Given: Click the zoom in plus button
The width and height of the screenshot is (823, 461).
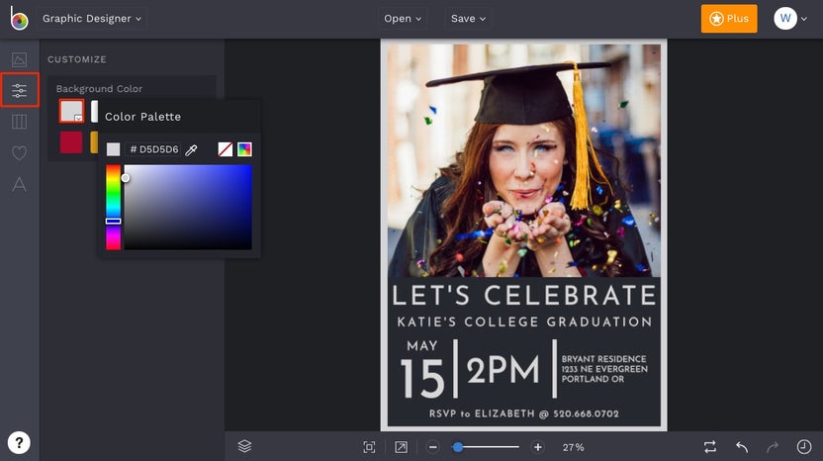Looking at the screenshot, I should pyautogui.click(x=537, y=447).
